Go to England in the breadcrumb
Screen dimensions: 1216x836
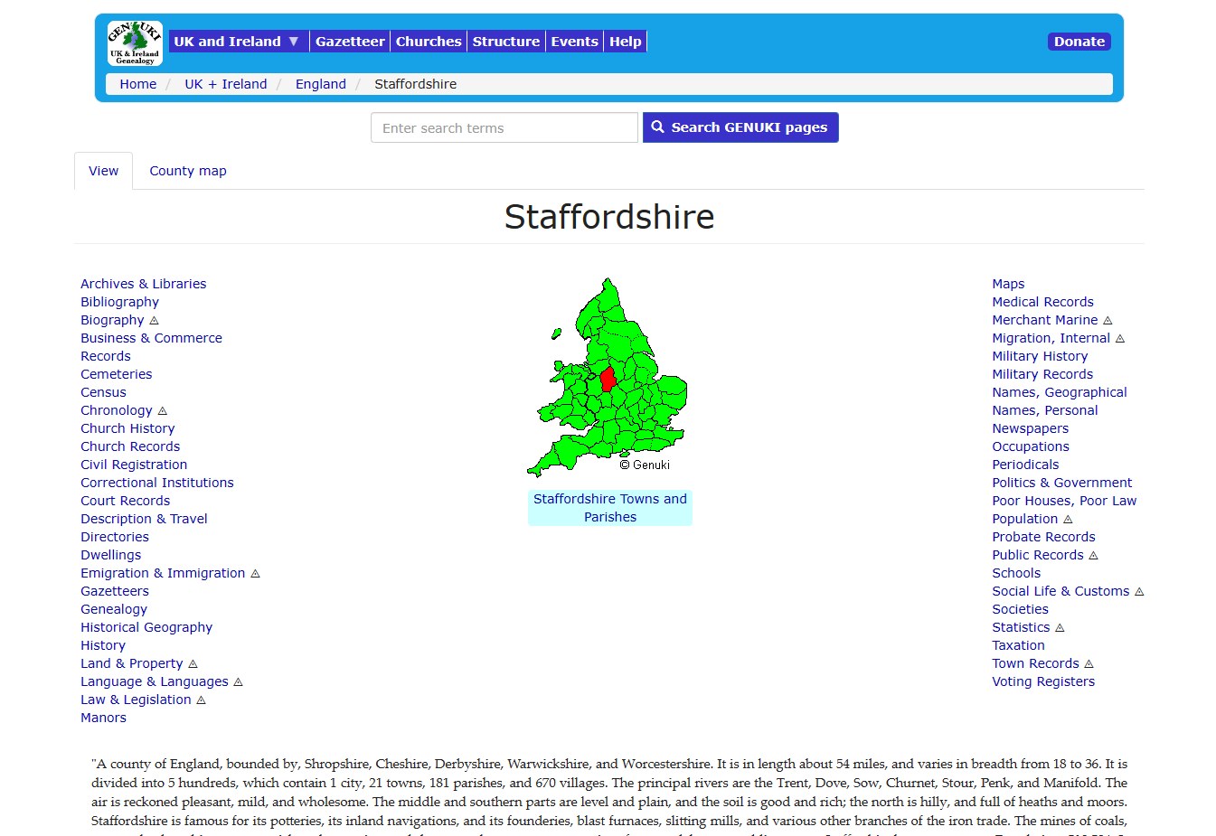click(320, 84)
